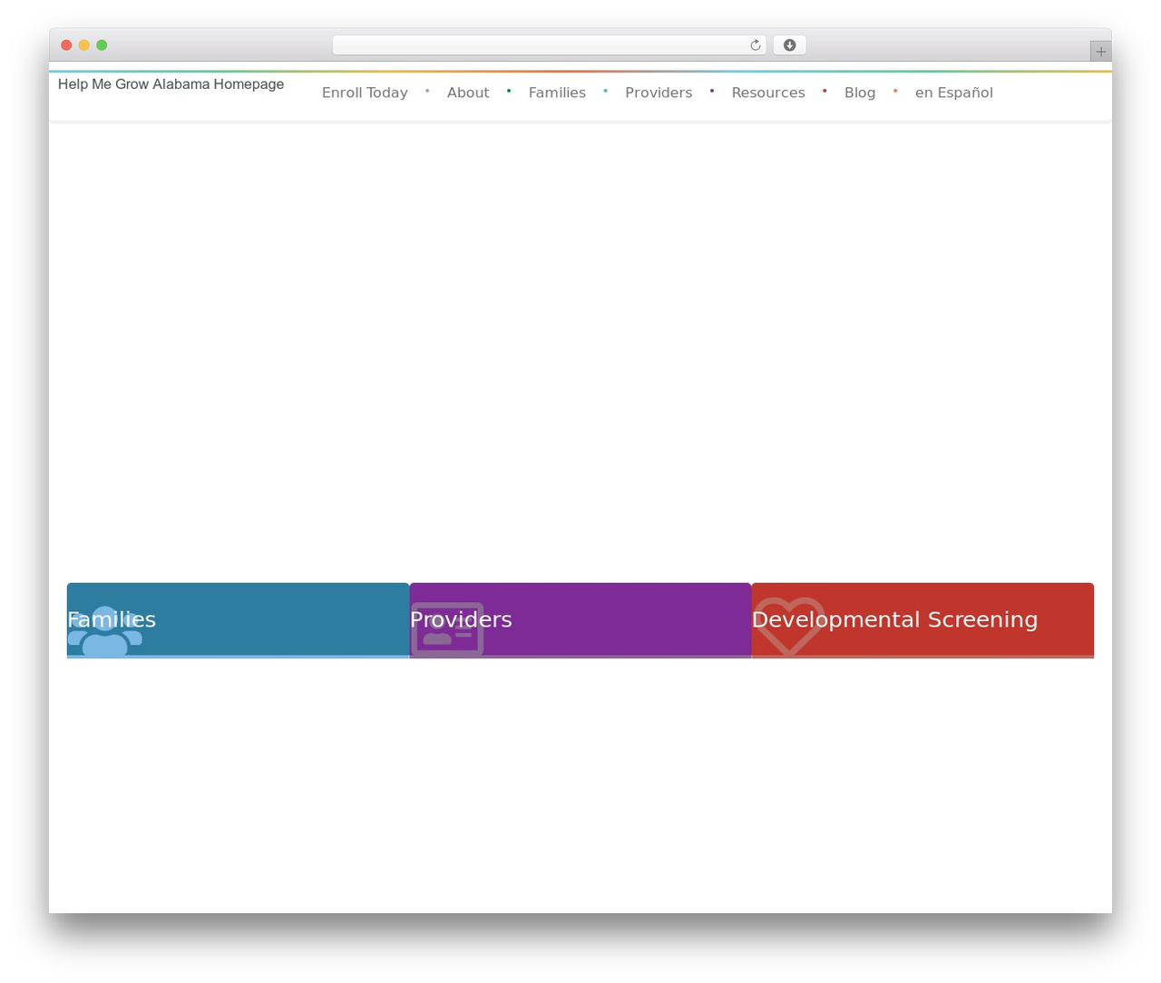
Task: Click the yellow macOS minimize window button
Action: (x=84, y=45)
